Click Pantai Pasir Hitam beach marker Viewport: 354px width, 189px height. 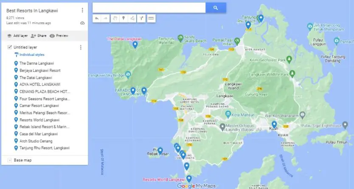pyautogui.click(x=237, y=41)
